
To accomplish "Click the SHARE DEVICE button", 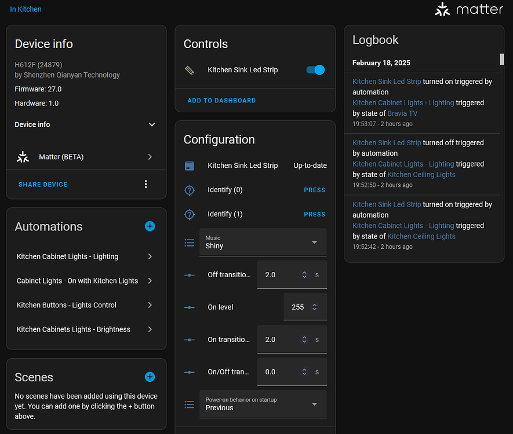I will (x=43, y=185).
